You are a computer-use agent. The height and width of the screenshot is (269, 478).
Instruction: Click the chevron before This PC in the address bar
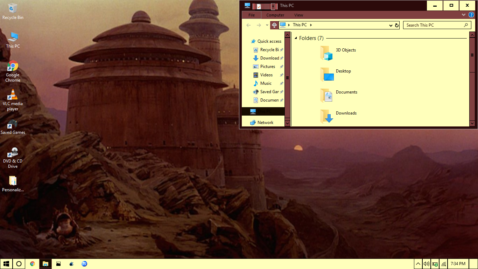point(289,25)
